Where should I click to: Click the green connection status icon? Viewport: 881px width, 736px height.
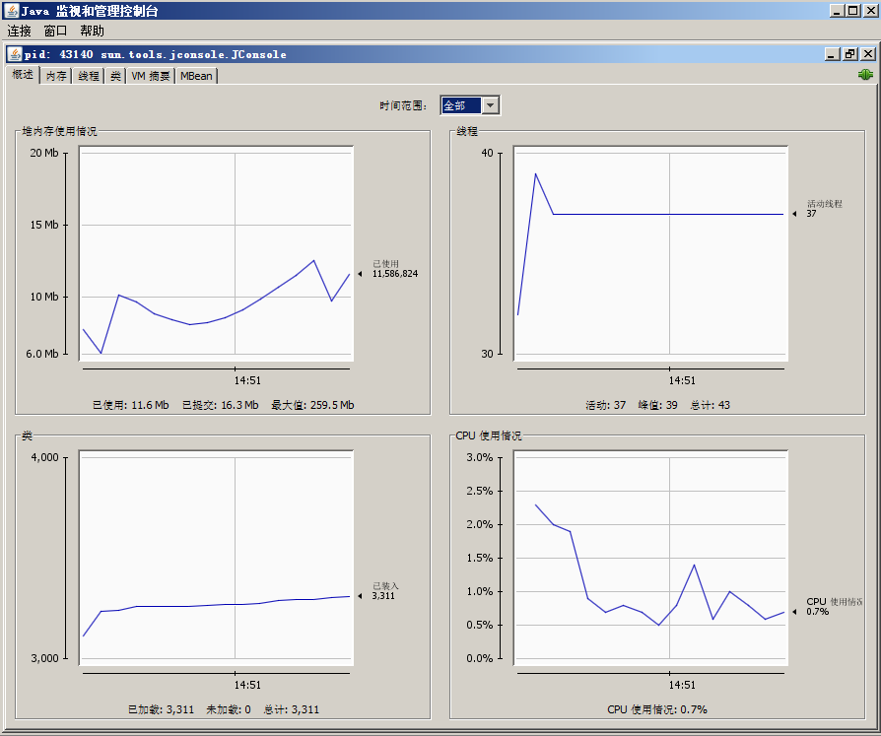(x=865, y=75)
